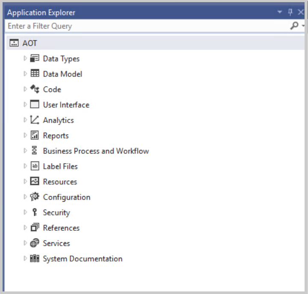Image resolution: width=308 pixels, height=294 pixels.
Task: Focus the Enter a Filter Query field
Action: point(147,26)
